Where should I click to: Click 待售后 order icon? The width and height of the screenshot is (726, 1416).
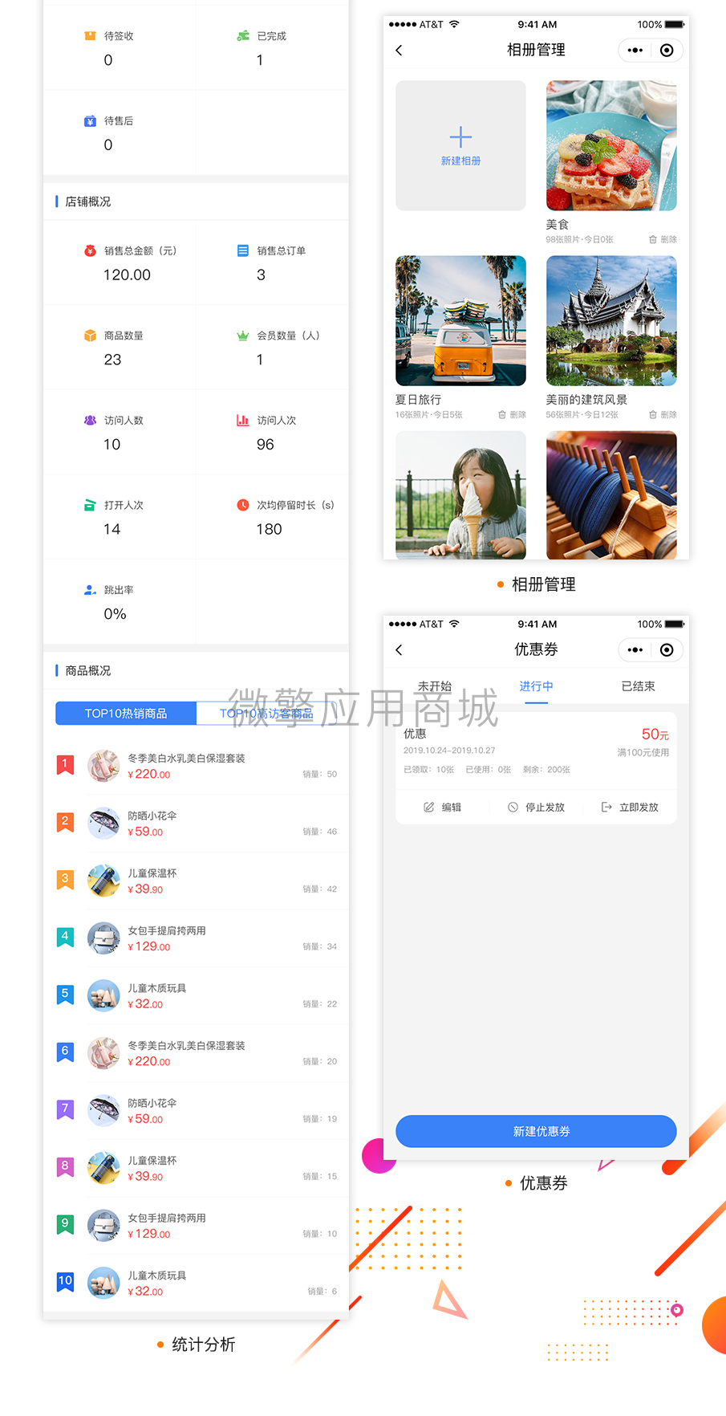(90, 121)
